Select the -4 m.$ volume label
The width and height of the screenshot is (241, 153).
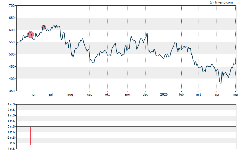point(11,149)
